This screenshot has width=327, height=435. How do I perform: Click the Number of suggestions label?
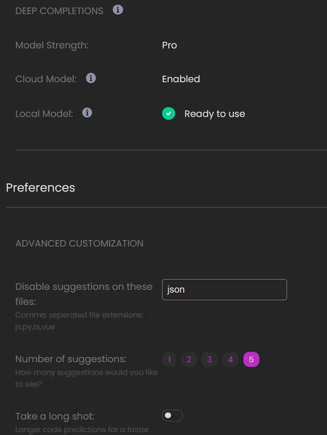(x=71, y=359)
